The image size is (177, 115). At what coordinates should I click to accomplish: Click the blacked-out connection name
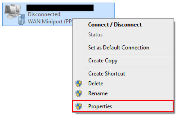pos(60,8)
